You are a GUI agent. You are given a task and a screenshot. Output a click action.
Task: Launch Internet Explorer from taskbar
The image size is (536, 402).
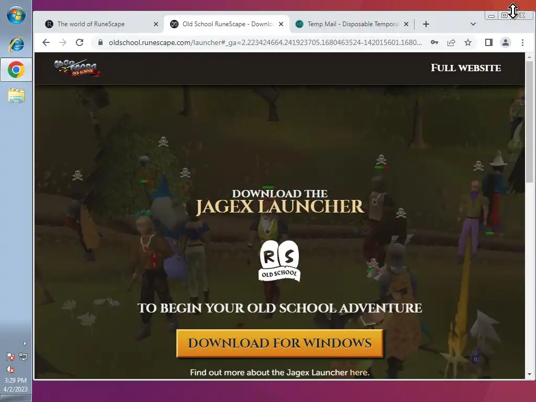[16, 44]
